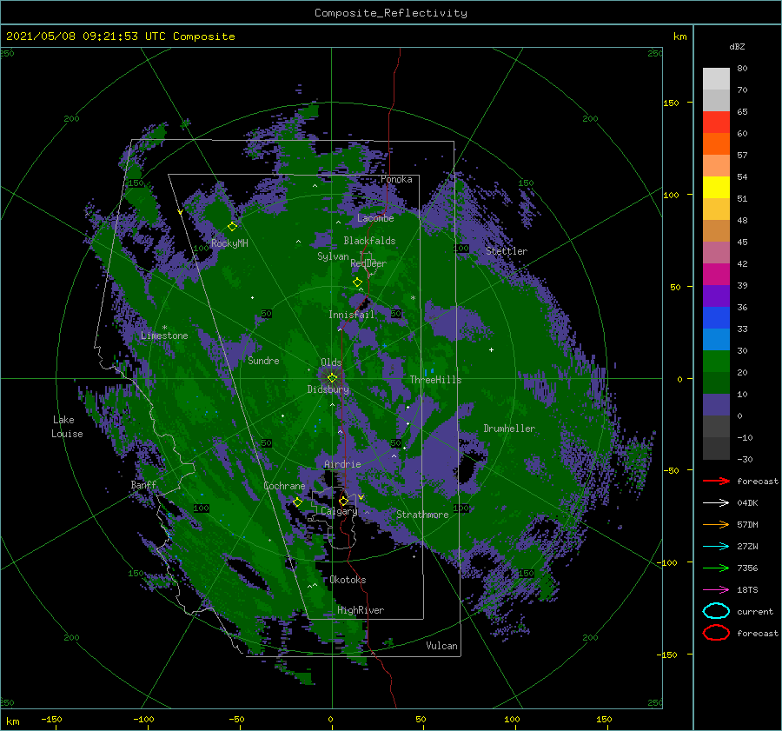Viewport: 782px width, 731px height.
Task: Click the red forecast arrow in legend
Action: pos(716,481)
